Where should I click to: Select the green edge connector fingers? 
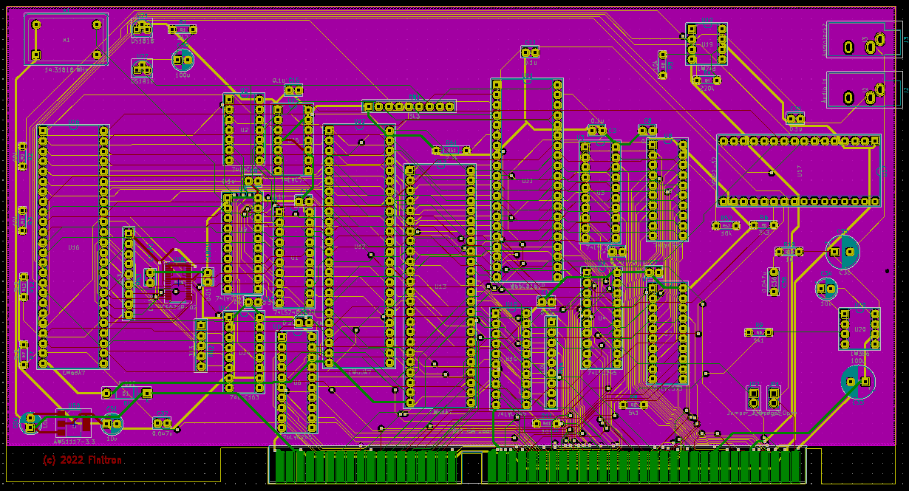coord(536,466)
